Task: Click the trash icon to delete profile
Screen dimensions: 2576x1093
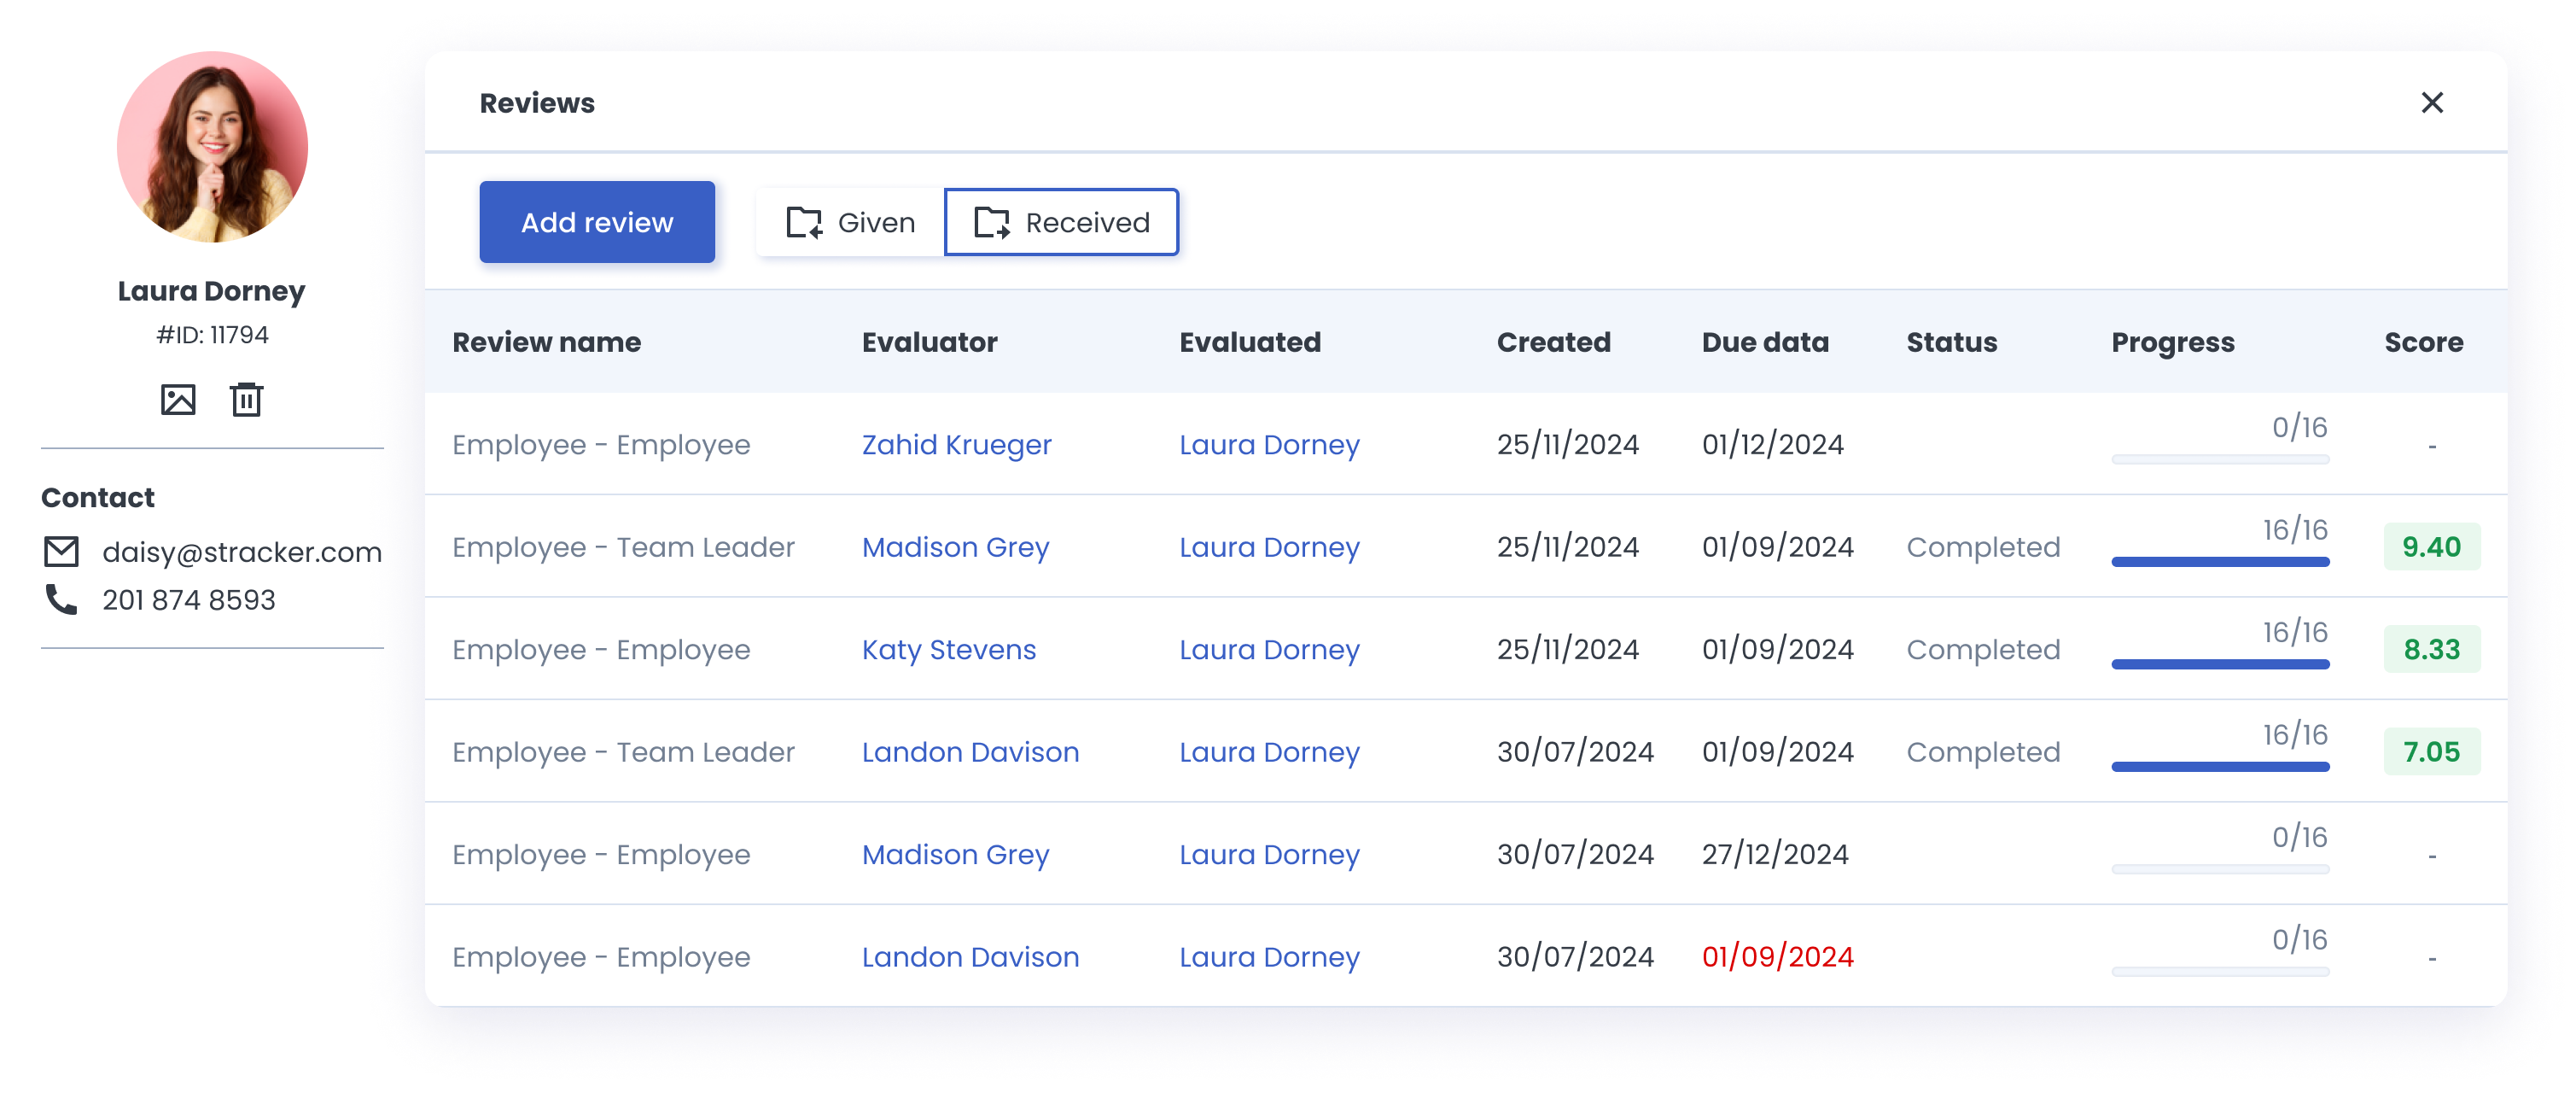Action: 245,399
